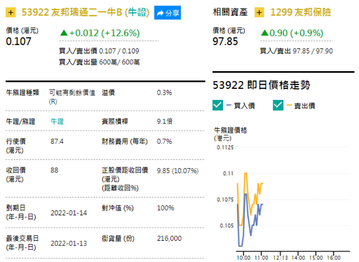Click 行使價 value 87.4
The width and height of the screenshot is (359, 262).
point(57,141)
